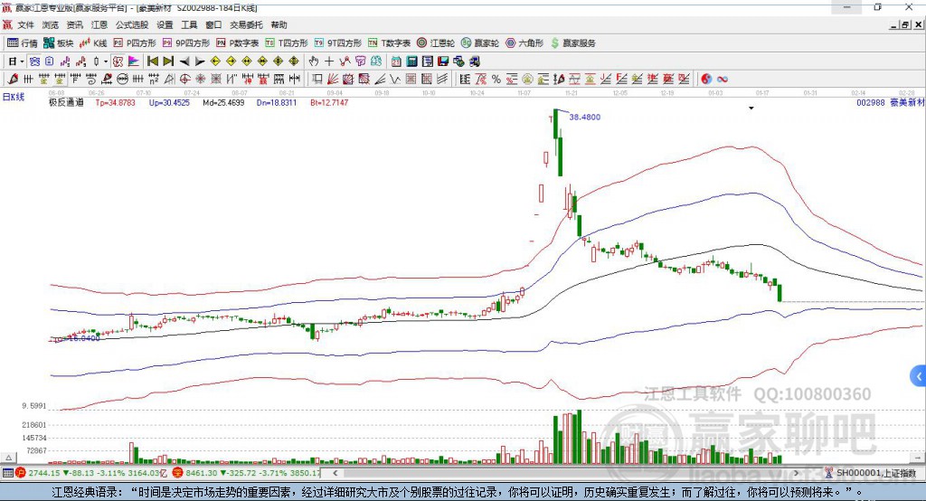Open the 六角形 hexagon tool

tap(524, 43)
